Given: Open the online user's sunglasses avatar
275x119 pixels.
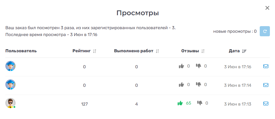Looking at the screenshot, I should point(10,103).
